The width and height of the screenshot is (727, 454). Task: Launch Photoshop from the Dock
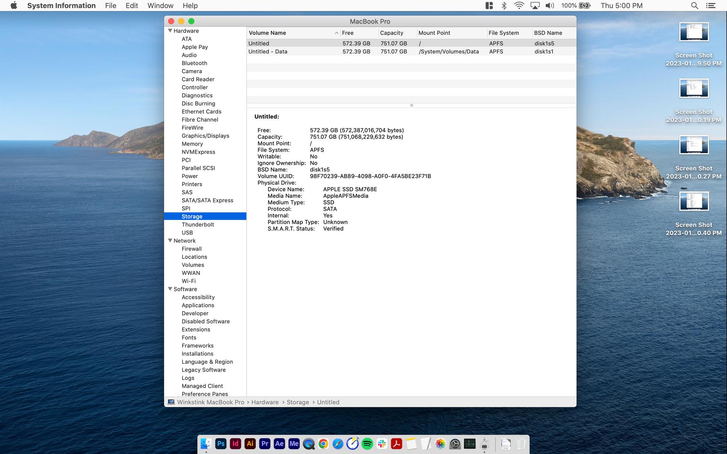pos(221,443)
